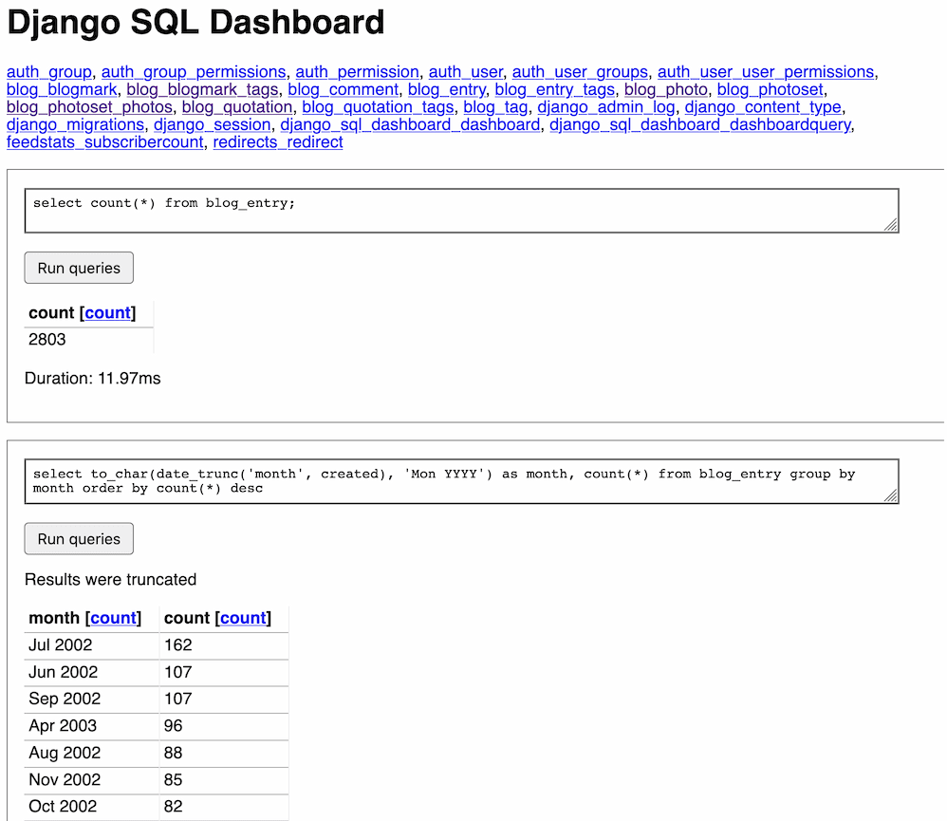Open the django_admin_log table link

point(605,107)
